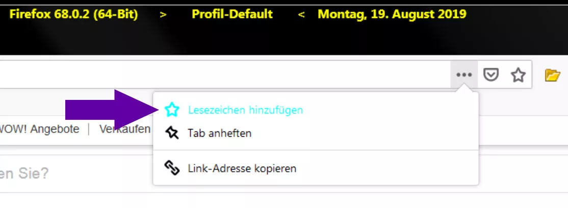Open the "Verkaufen" link
This screenshot has height=208, width=568.
(125, 129)
